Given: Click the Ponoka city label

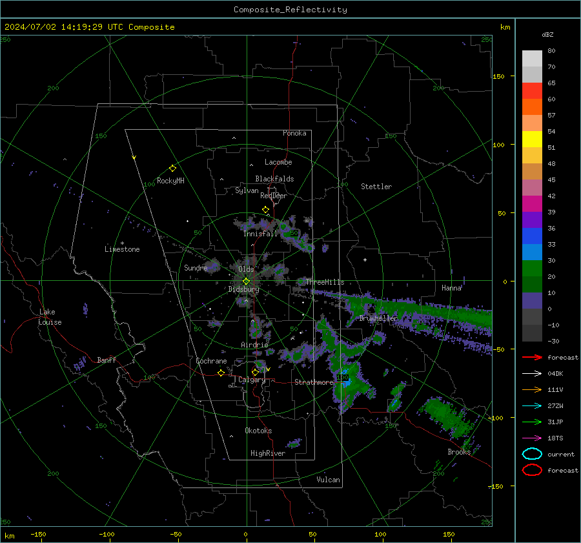Looking at the screenshot, I should 294,133.
